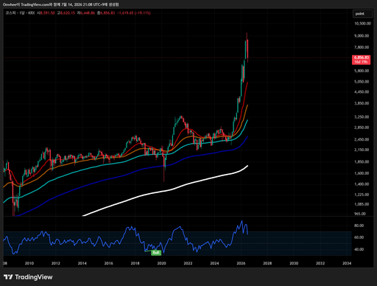This screenshot has width=377, height=286.
Task: Click the 9,000.00 price axis label
Action: pyautogui.click(x=362, y=35)
